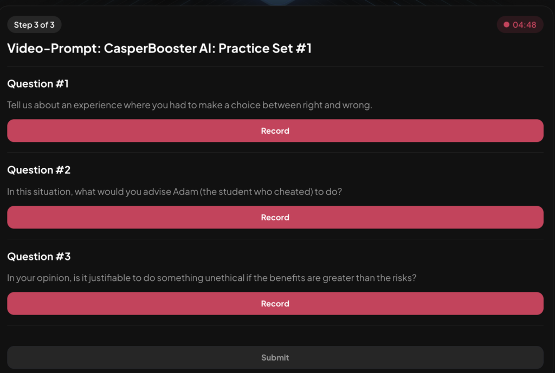Click the timer text showing 04:48
Viewport: 555px width, 373px height.
(x=524, y=24)
